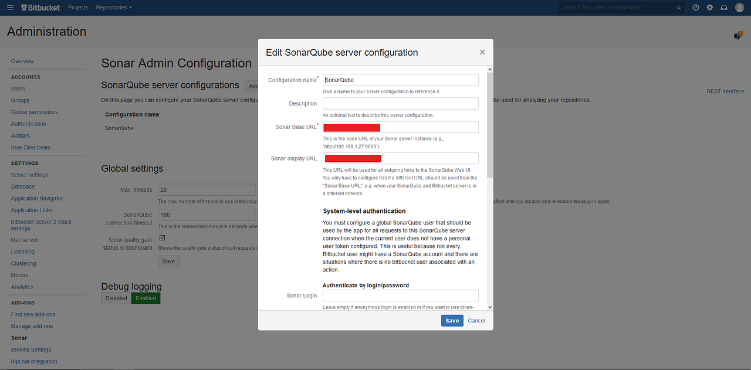
Task: Open Hipchat integration page
Action: click(x=34, y=361)
